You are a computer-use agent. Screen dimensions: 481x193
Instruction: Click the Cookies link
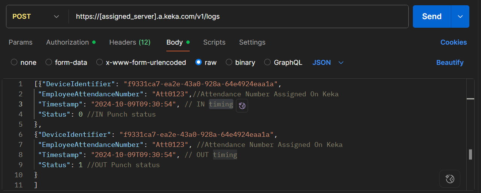[x=454, y=42]
